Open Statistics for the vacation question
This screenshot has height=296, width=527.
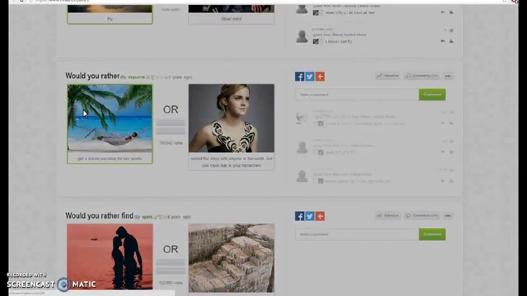[388, 76]
